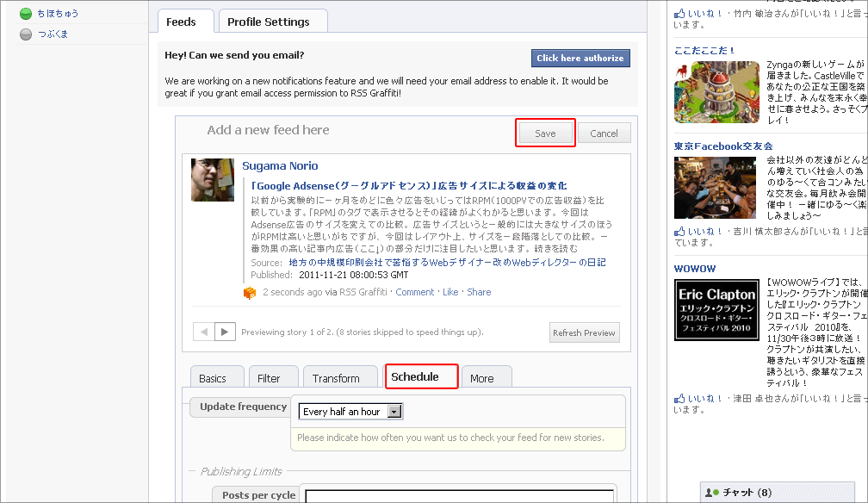This screenshot has height=503, width=868.
Task: Switch to the Feeds tab
Action: point(185,21)
